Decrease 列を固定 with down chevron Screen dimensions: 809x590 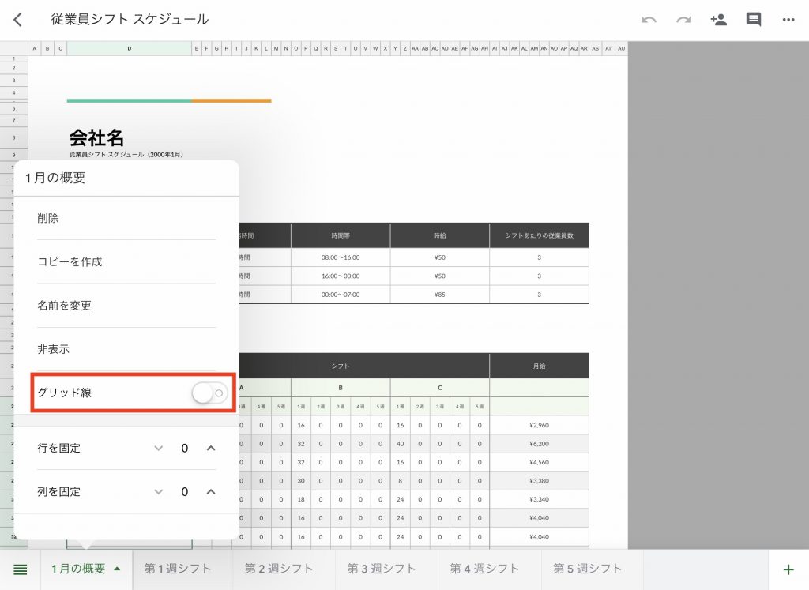point(159,491)
